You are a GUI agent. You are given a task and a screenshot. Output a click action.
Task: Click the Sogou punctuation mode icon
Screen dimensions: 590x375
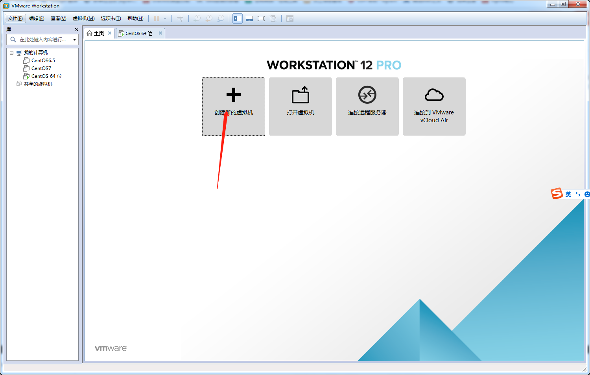[x=578, y=194]
